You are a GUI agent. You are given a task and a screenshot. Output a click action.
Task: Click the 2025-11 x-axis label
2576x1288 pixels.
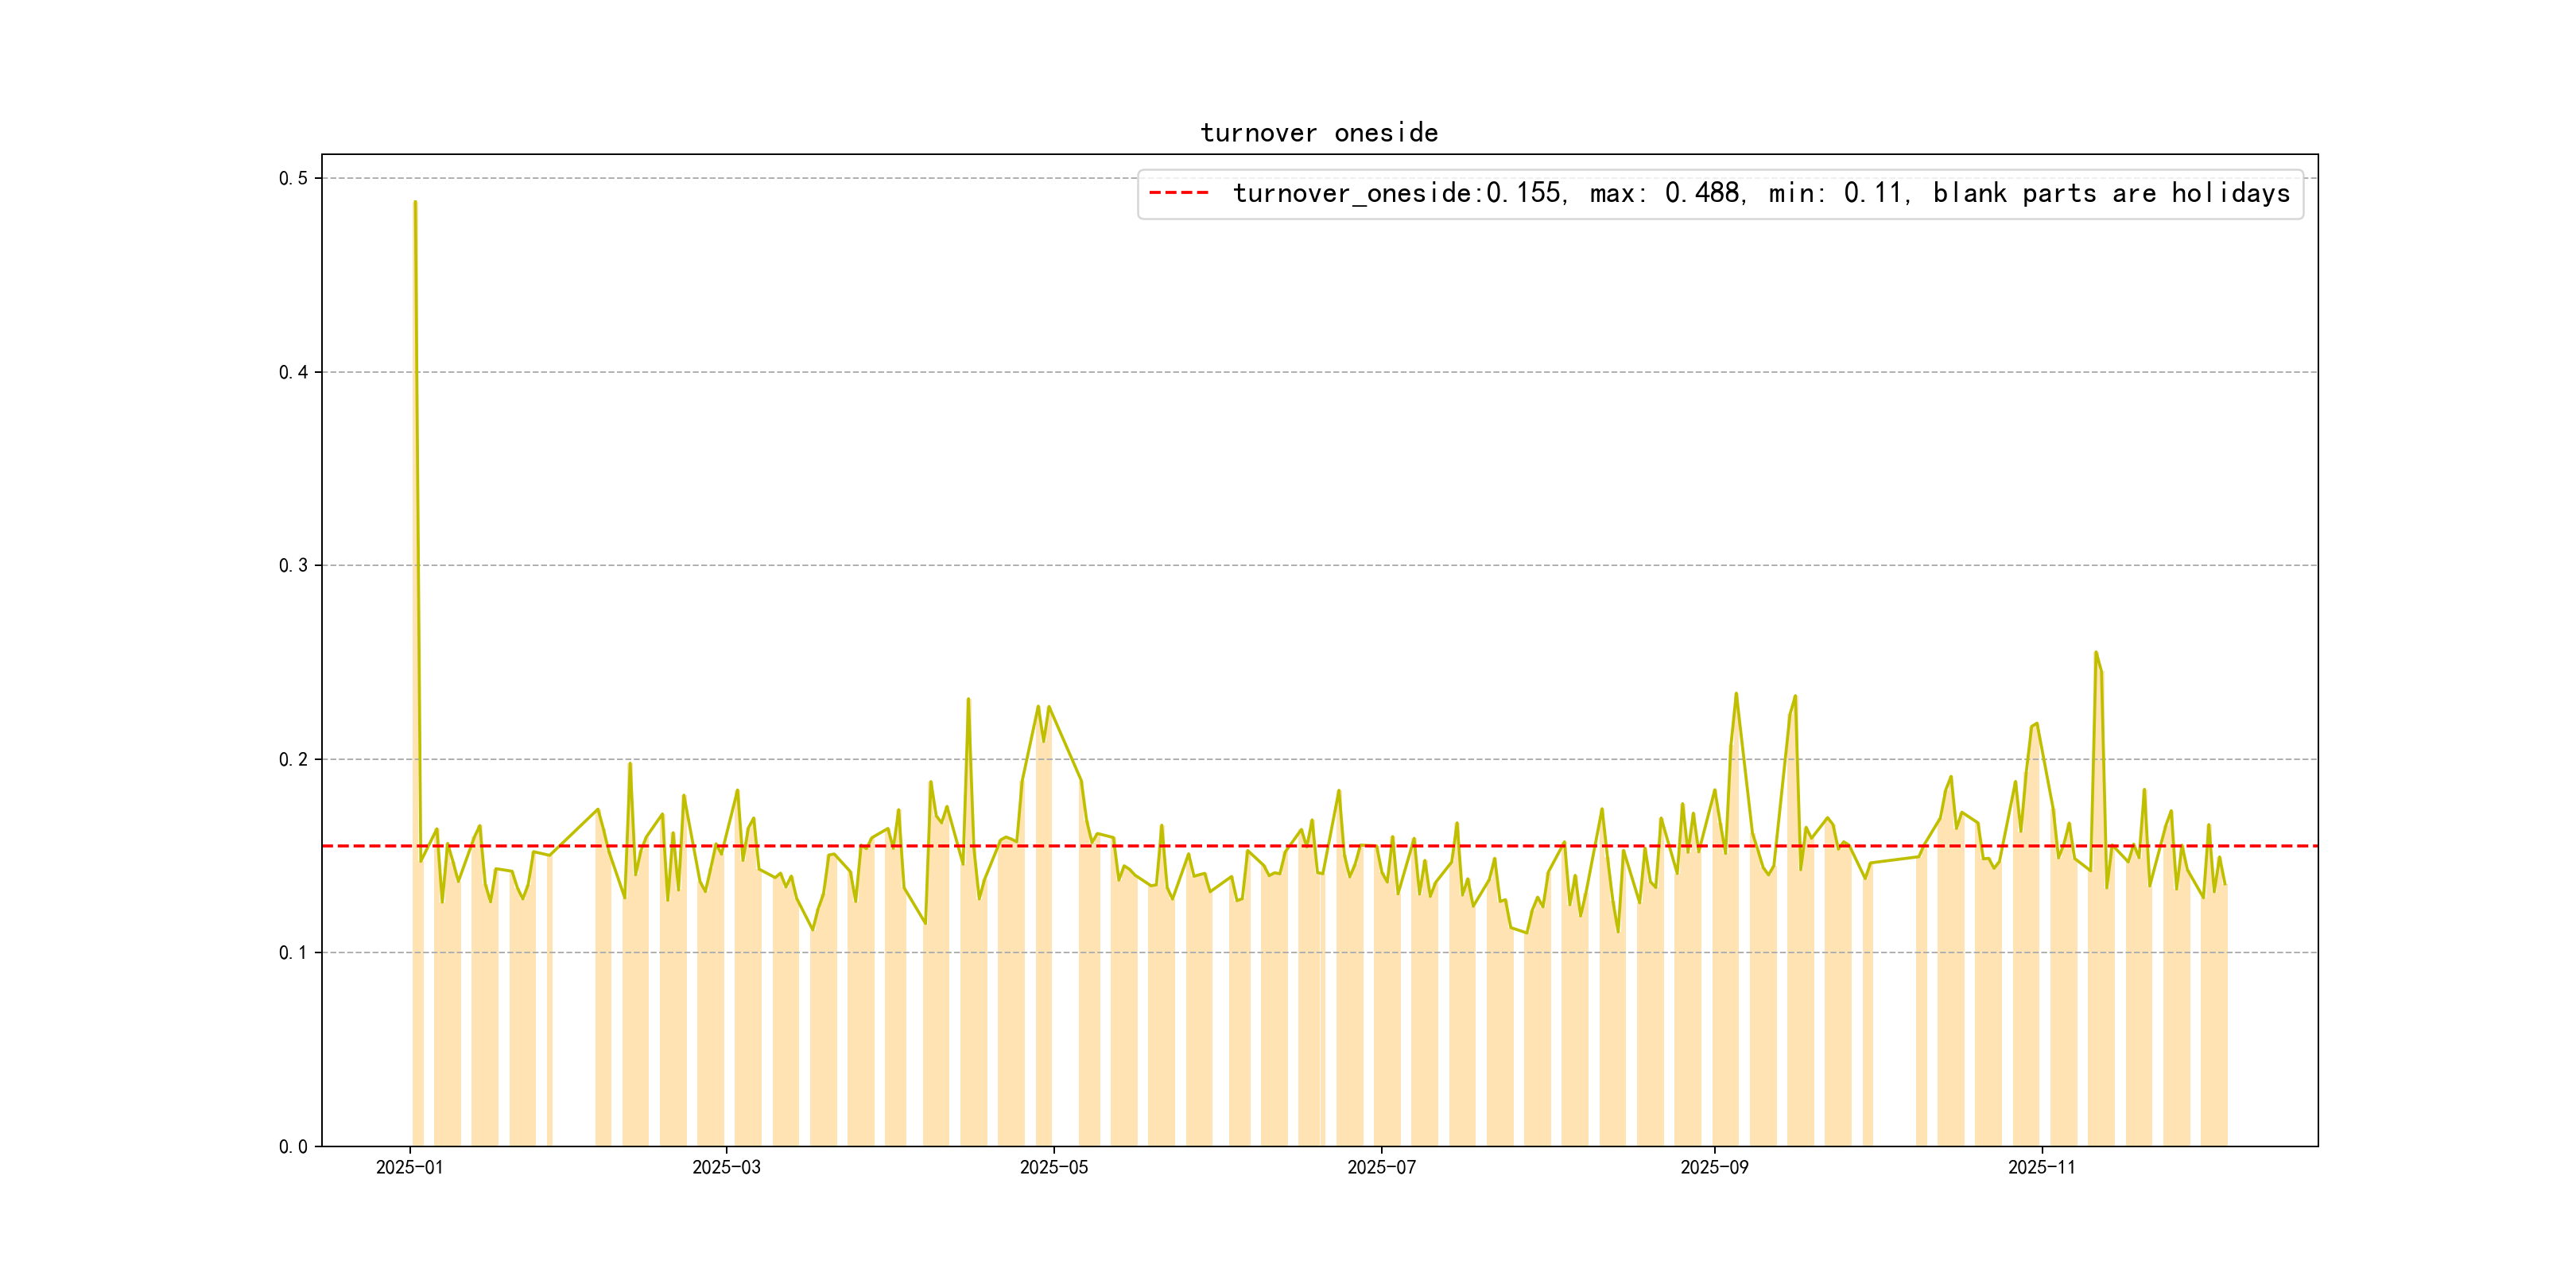click(x=2041, y=1167)
